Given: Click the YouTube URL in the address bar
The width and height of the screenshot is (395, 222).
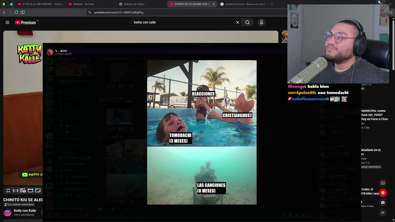Looking at the screenshot, I should 118,12.
